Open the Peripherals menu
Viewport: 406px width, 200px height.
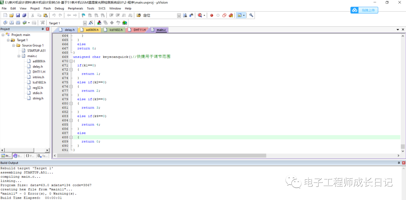click(76, 8)
